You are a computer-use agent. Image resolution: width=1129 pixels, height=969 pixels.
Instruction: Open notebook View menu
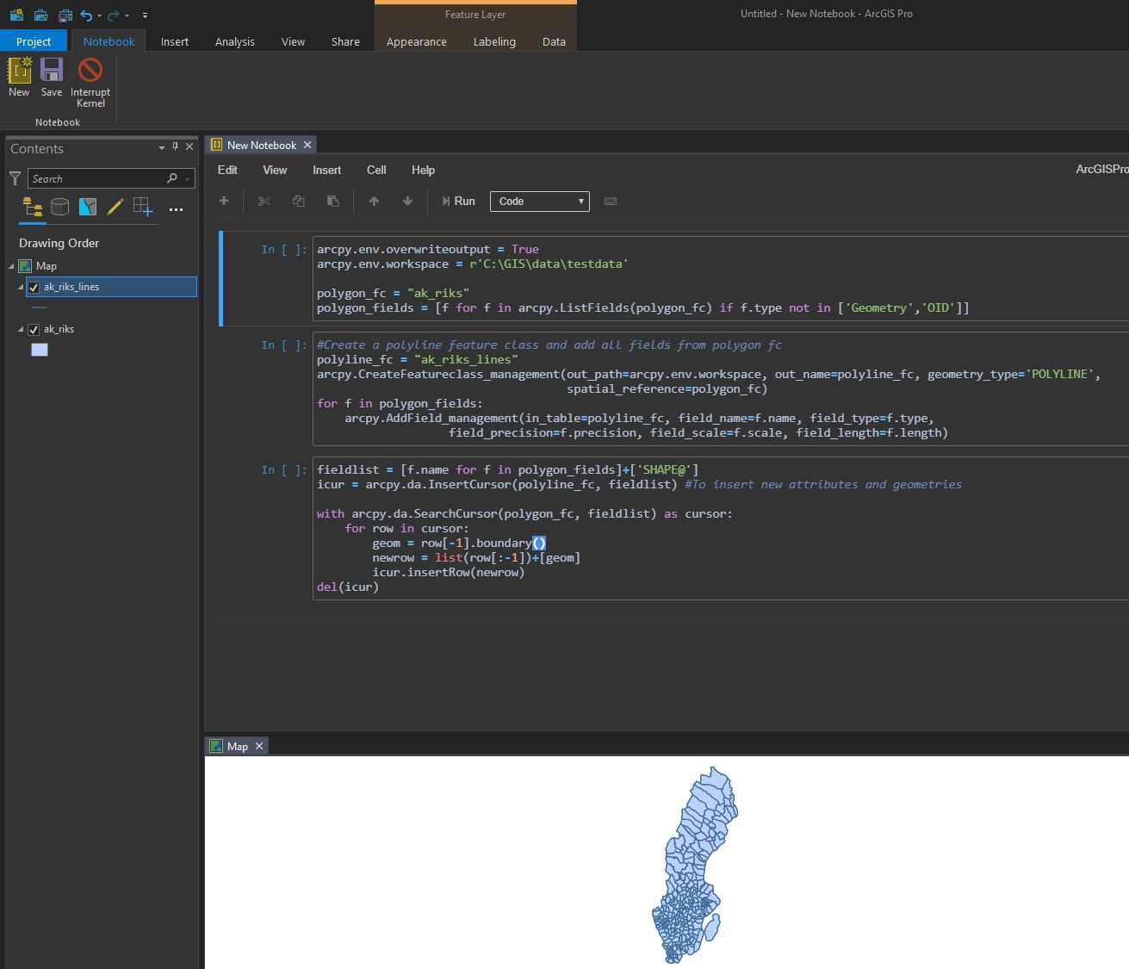[275, 170]
